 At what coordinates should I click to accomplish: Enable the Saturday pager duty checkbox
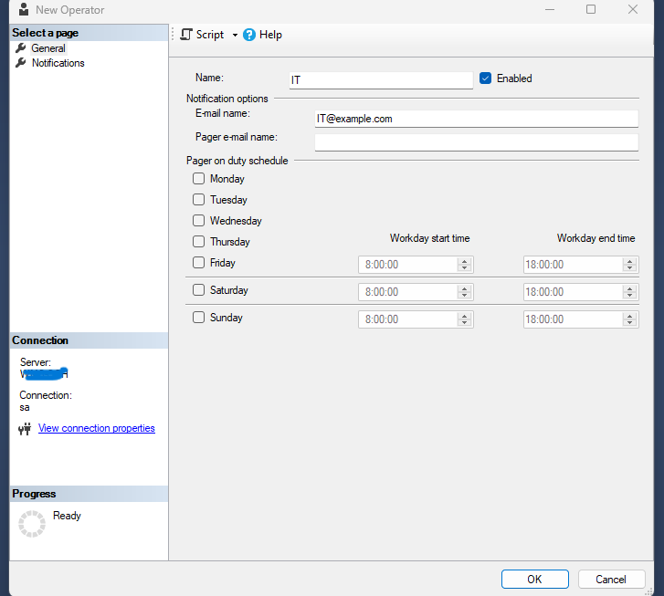coord(198,290)
